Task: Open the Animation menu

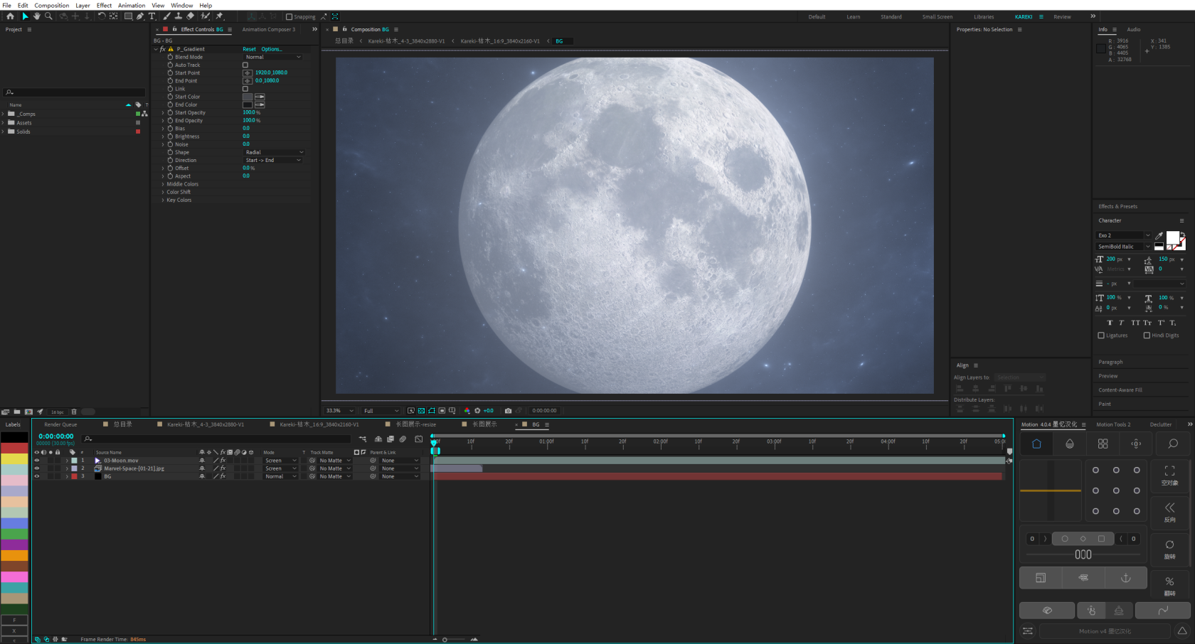Action: 132,5
